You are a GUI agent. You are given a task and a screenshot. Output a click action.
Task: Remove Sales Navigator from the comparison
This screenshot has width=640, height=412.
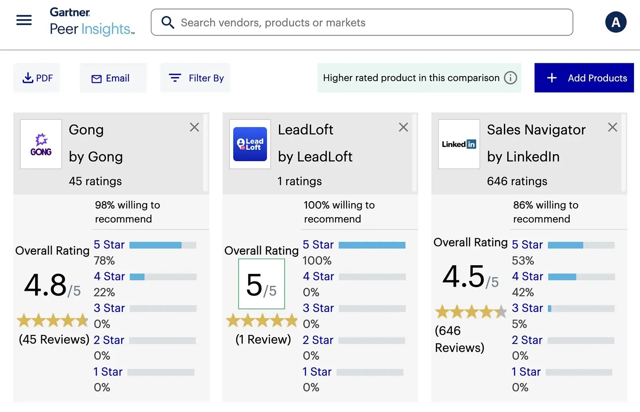[612, 127]
